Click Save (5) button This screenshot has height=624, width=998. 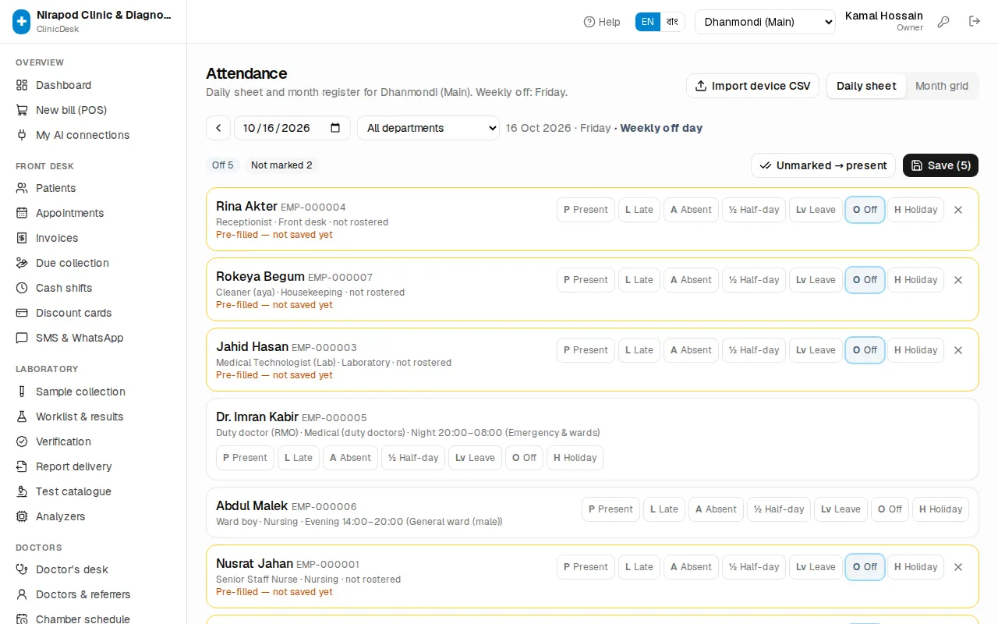(940, 165)
